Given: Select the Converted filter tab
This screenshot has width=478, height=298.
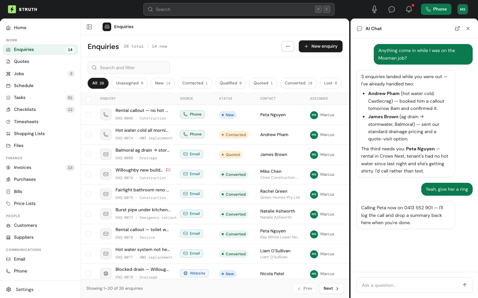Looking at the screenshot, I should [298, 83].
